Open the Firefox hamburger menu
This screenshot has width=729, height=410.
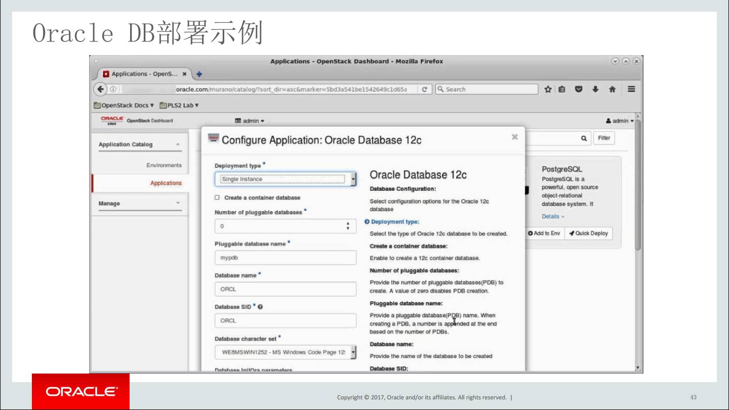(x=631, y=89)
